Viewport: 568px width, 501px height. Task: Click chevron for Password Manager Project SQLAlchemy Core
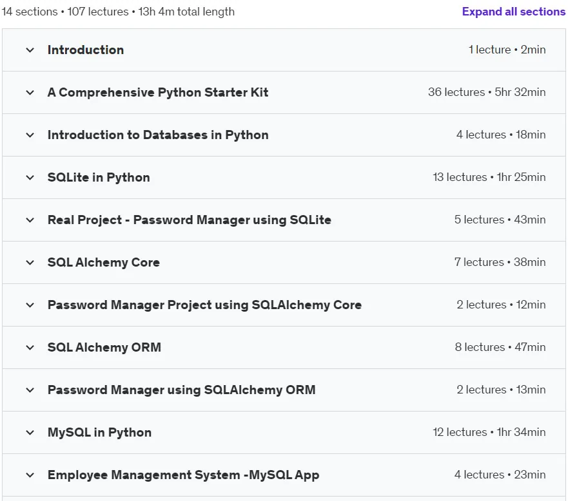click(30, 305)
